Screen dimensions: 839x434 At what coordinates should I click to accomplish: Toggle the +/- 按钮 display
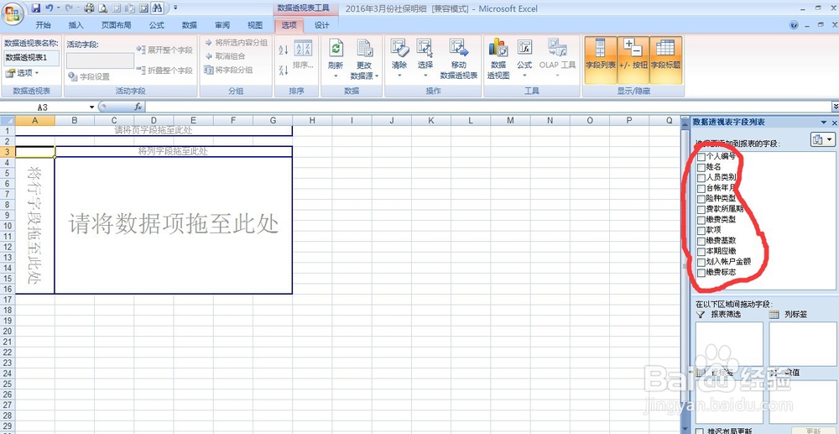pos(633,60)
